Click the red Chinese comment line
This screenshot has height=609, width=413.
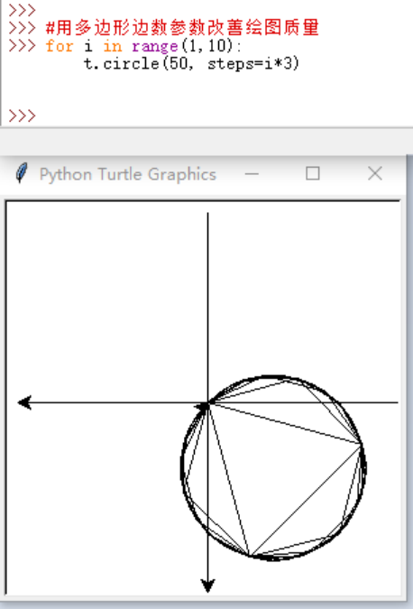(182, 27)
